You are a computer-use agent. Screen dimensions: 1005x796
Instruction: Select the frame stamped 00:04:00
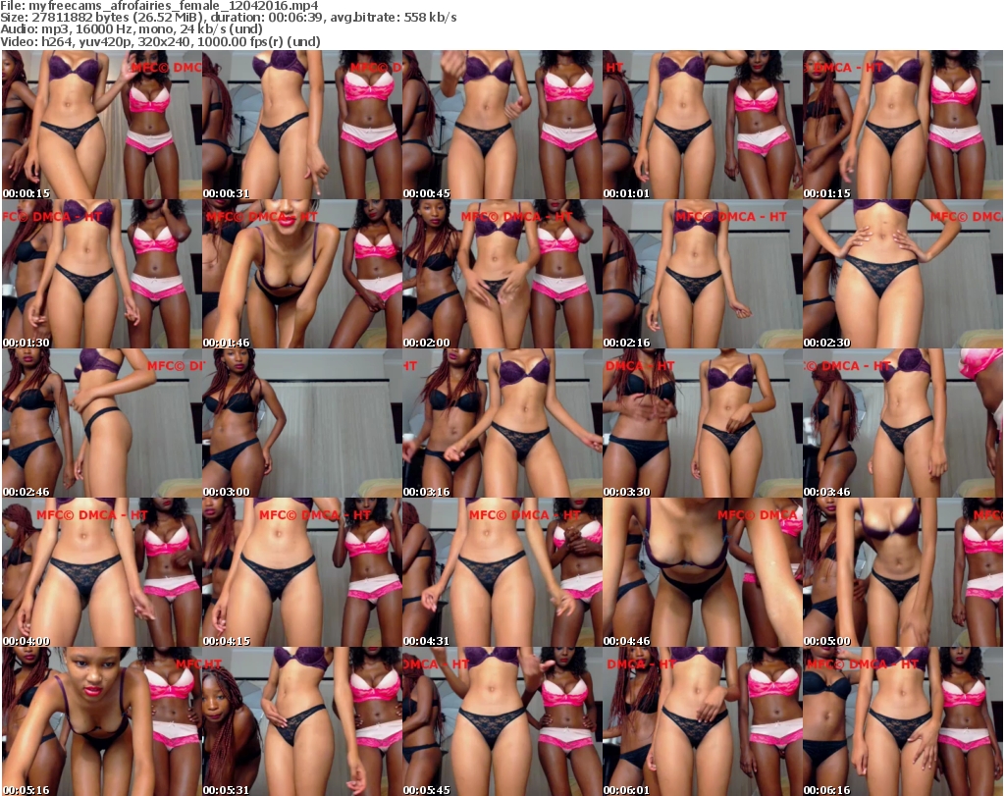pos(101,573)
